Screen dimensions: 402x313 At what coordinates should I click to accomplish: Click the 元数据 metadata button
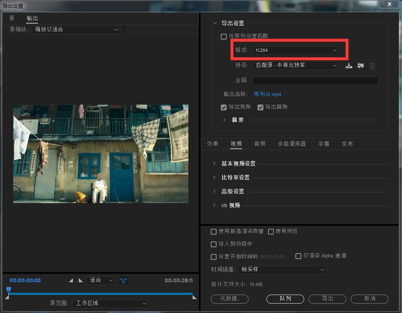point(230,299)
